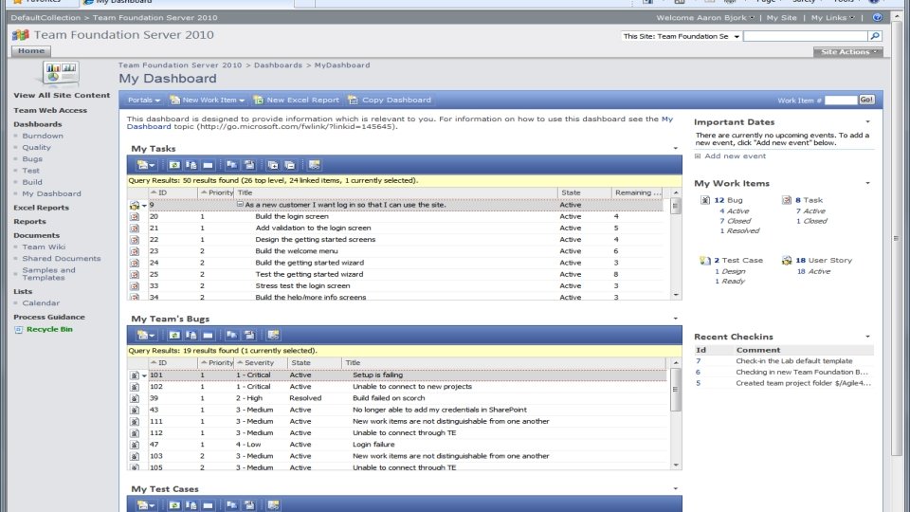Click Dashboards in the breadcrumb
Screen dimensions: 910x512
(x=278, y=65)
